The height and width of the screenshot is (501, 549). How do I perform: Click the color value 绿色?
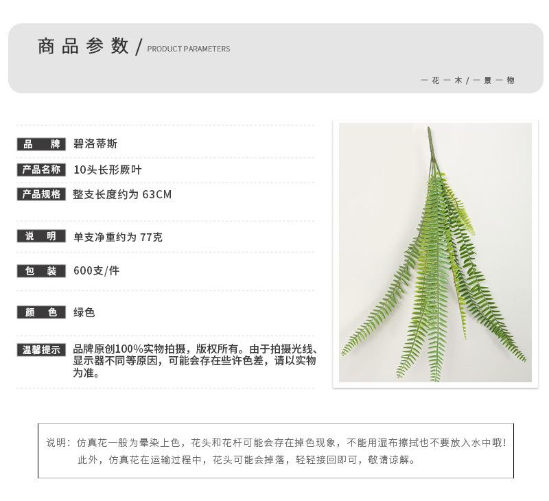(x=84, y=312)
